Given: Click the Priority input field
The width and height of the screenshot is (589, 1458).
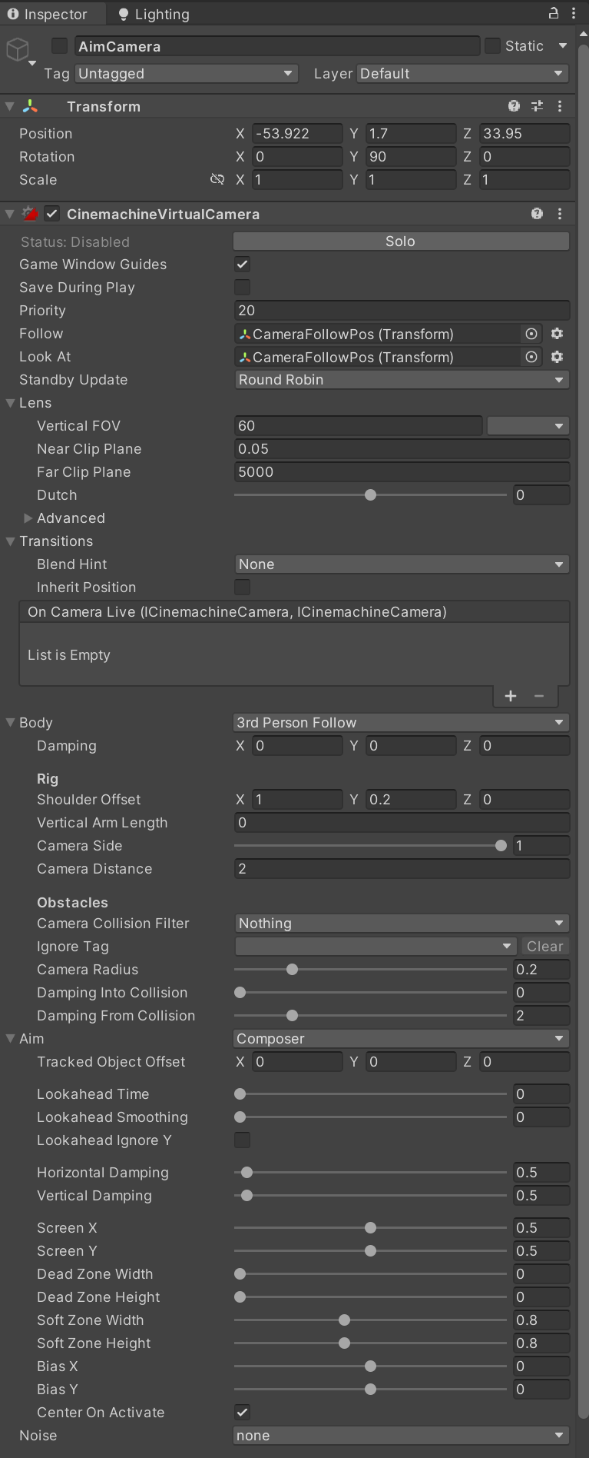Looking at the screenshot, I should point(400,310).
